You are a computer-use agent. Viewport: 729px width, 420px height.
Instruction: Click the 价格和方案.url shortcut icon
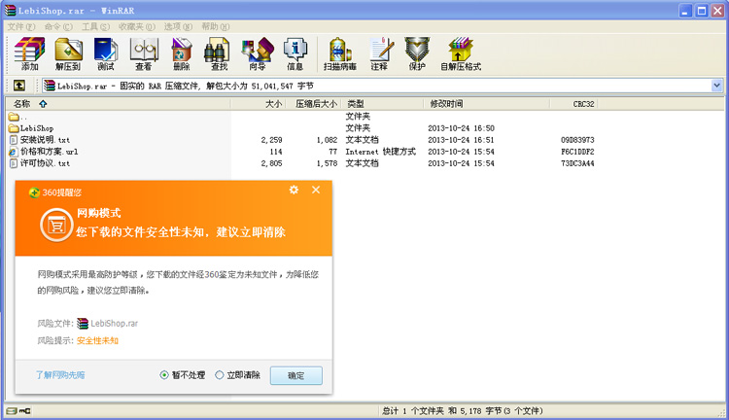click(x=14, y=152)
